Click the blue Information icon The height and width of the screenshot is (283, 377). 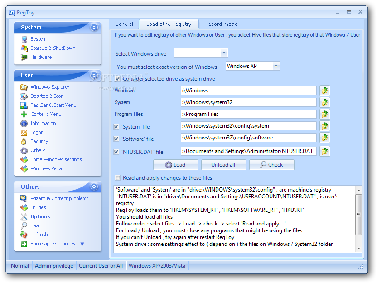tap(24, 124)
